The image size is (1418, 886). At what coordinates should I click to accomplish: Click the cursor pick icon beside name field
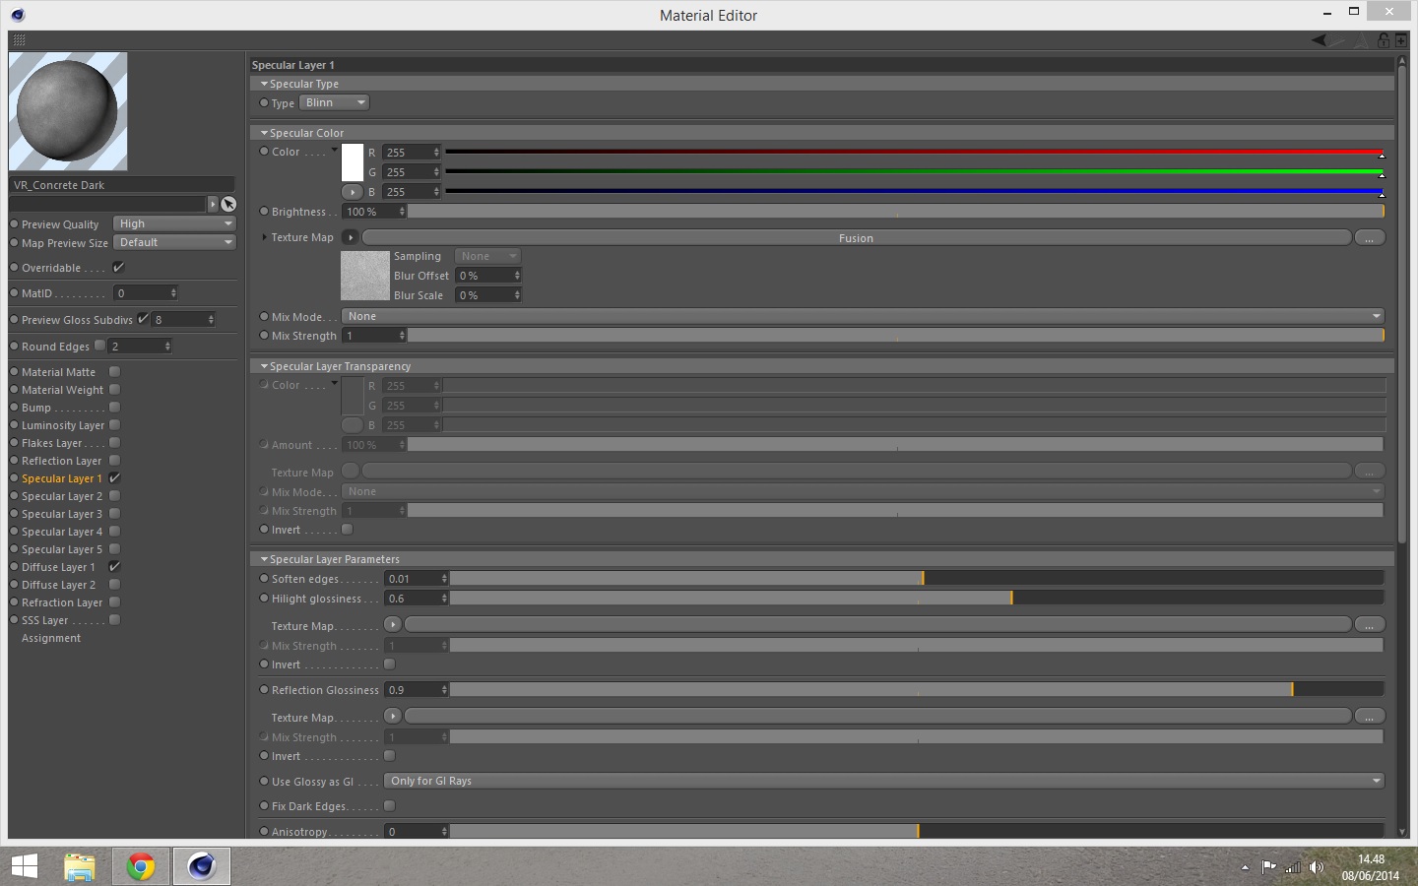[x=228, y=204]
